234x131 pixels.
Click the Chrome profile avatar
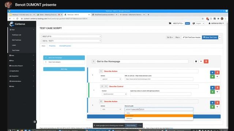(222, 19)
